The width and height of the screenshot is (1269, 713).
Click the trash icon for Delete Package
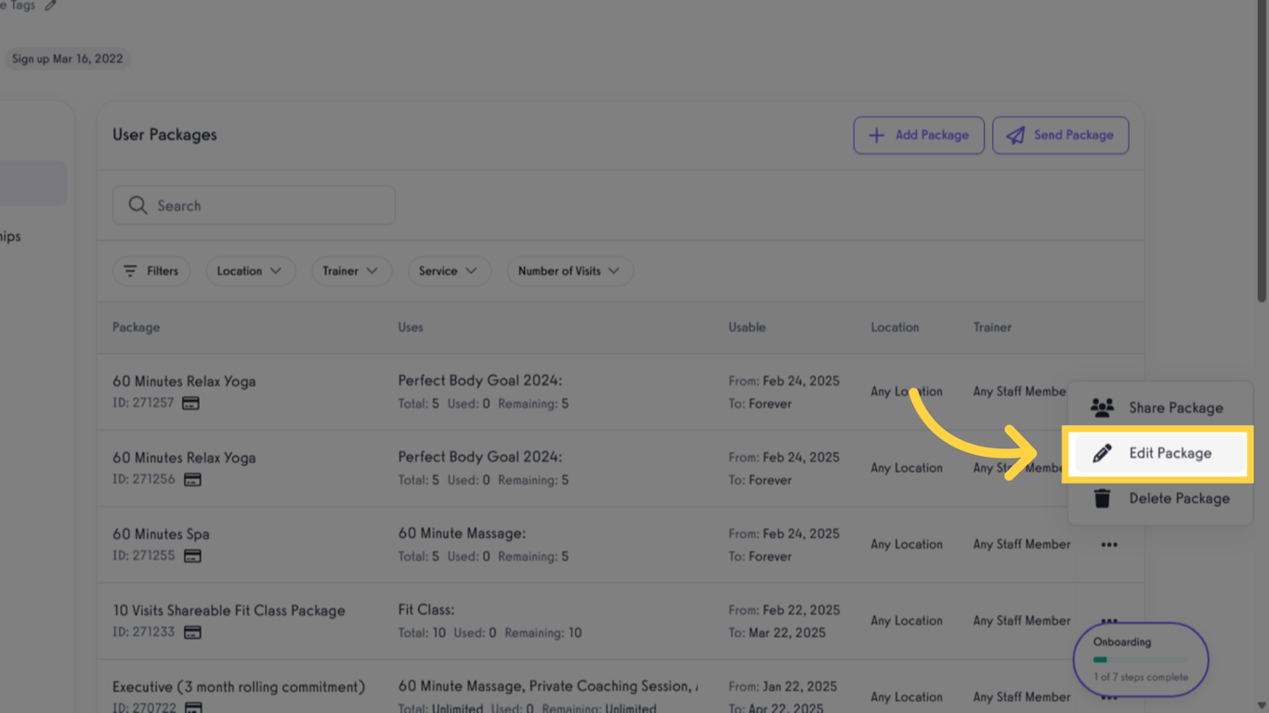(x=1102, y=499)
